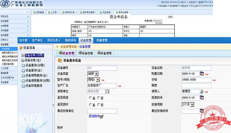231x133 pixels.
Task: Click breadcrumb arrow before 设备管理信息
Action: [x=57, y=47]
